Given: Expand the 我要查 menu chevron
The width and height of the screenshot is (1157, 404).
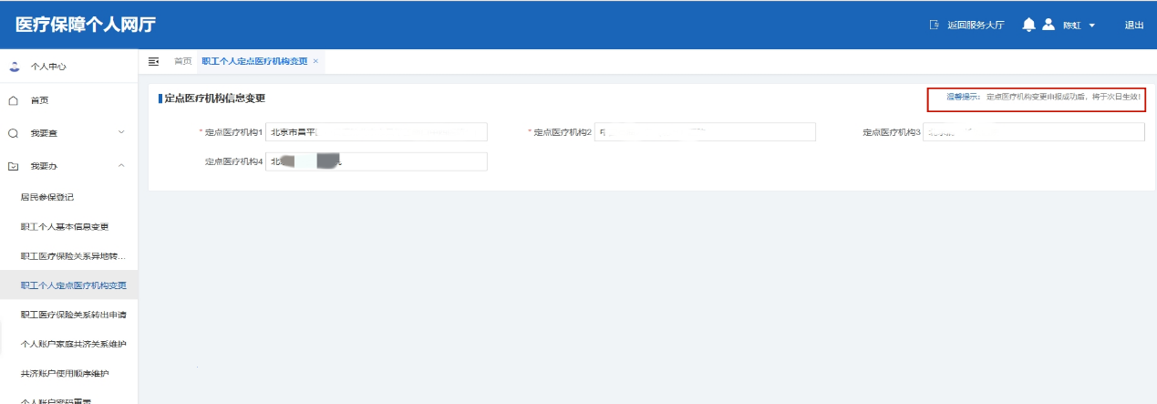Looking at the screenshot, I should click(x=121, y=132).
